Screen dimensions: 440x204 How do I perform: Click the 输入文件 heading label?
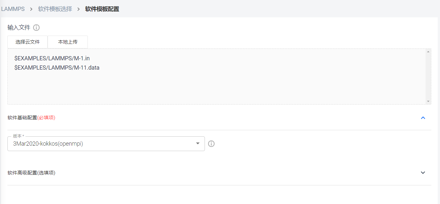(19, 28)
